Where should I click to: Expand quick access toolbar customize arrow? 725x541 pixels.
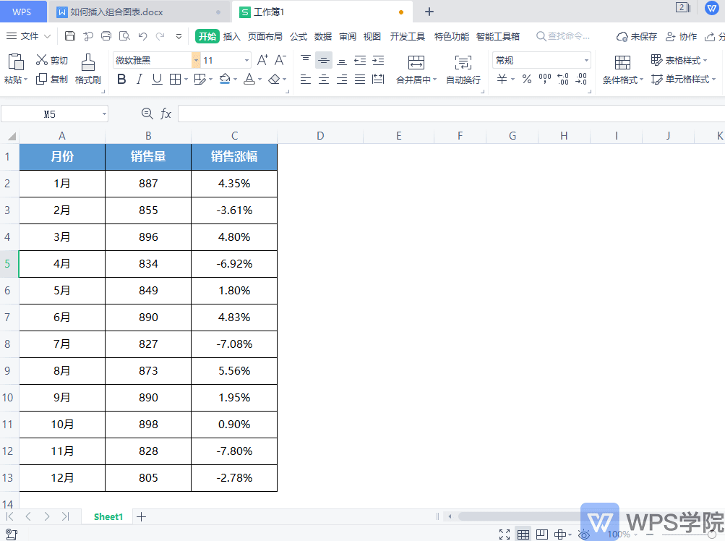(x=179, y=36)
